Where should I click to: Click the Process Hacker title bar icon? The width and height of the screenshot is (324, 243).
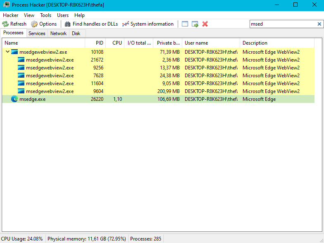[x=6, y=5]
